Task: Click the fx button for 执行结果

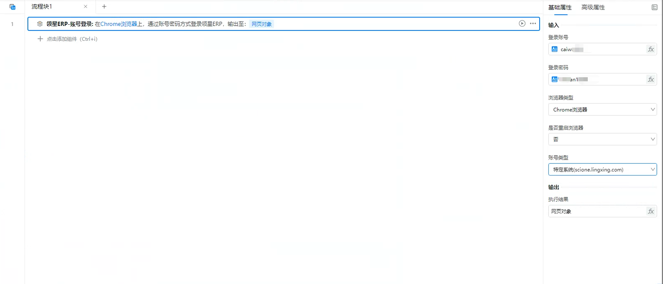Action: pos(651,211)
